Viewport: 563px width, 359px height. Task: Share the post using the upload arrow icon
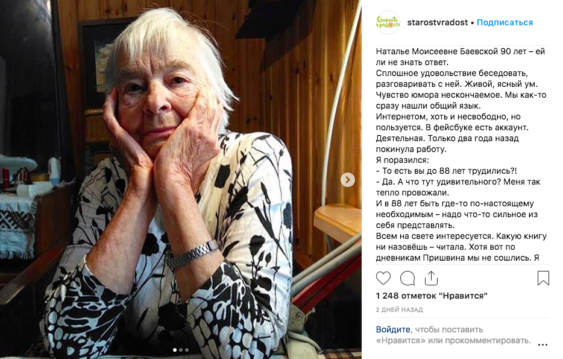431,278
